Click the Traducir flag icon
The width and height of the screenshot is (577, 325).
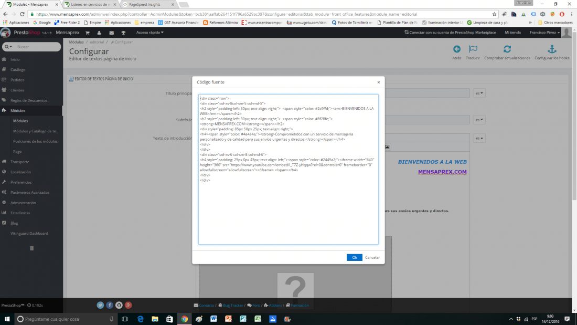473,49
